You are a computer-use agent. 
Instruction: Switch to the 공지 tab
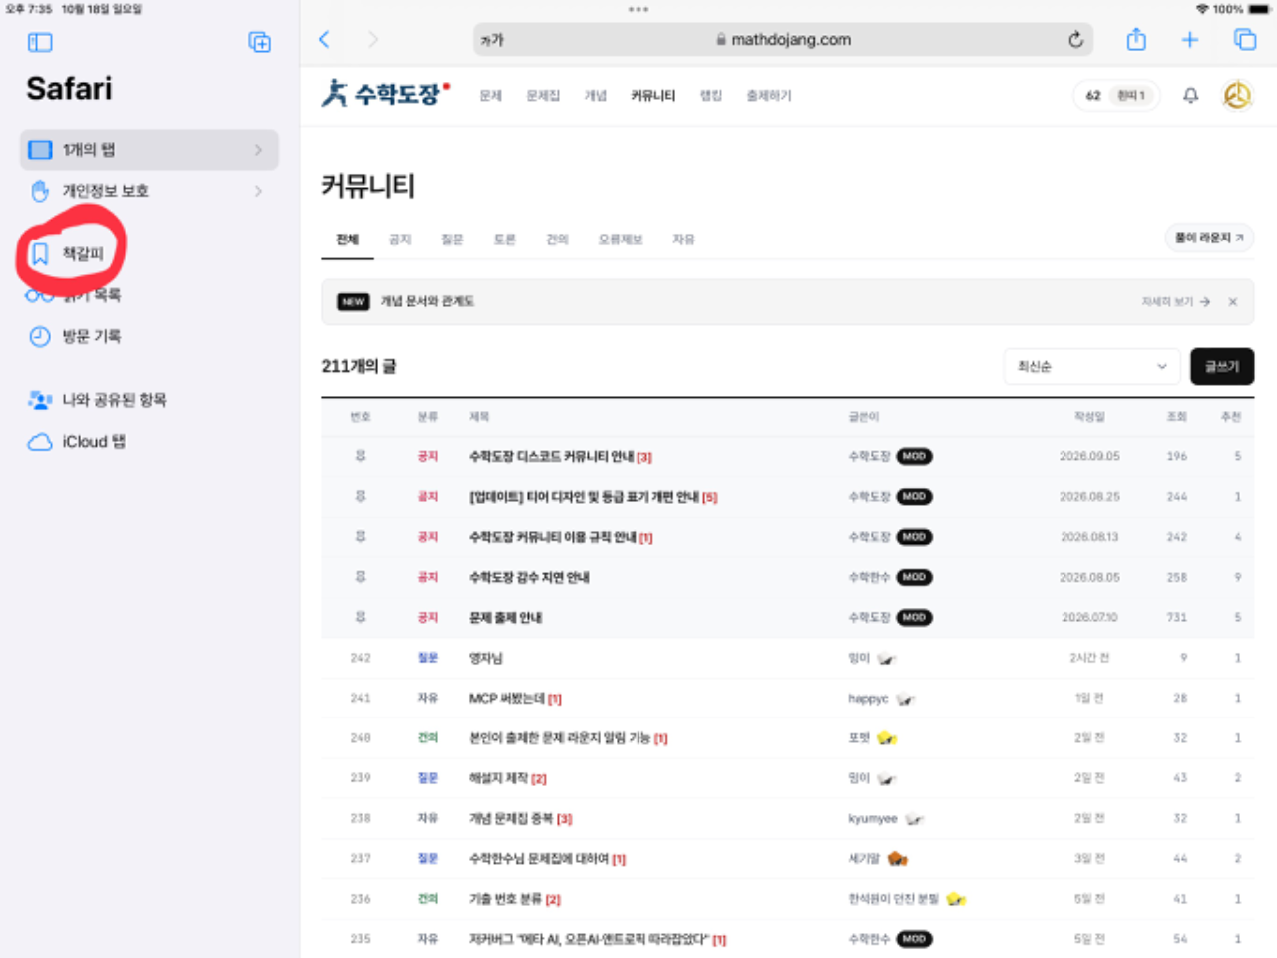tap(400, 239)
